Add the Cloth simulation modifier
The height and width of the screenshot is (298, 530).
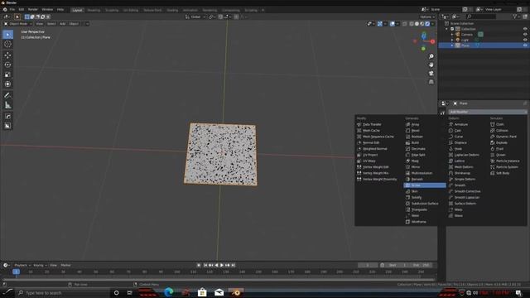click(499, 124)
